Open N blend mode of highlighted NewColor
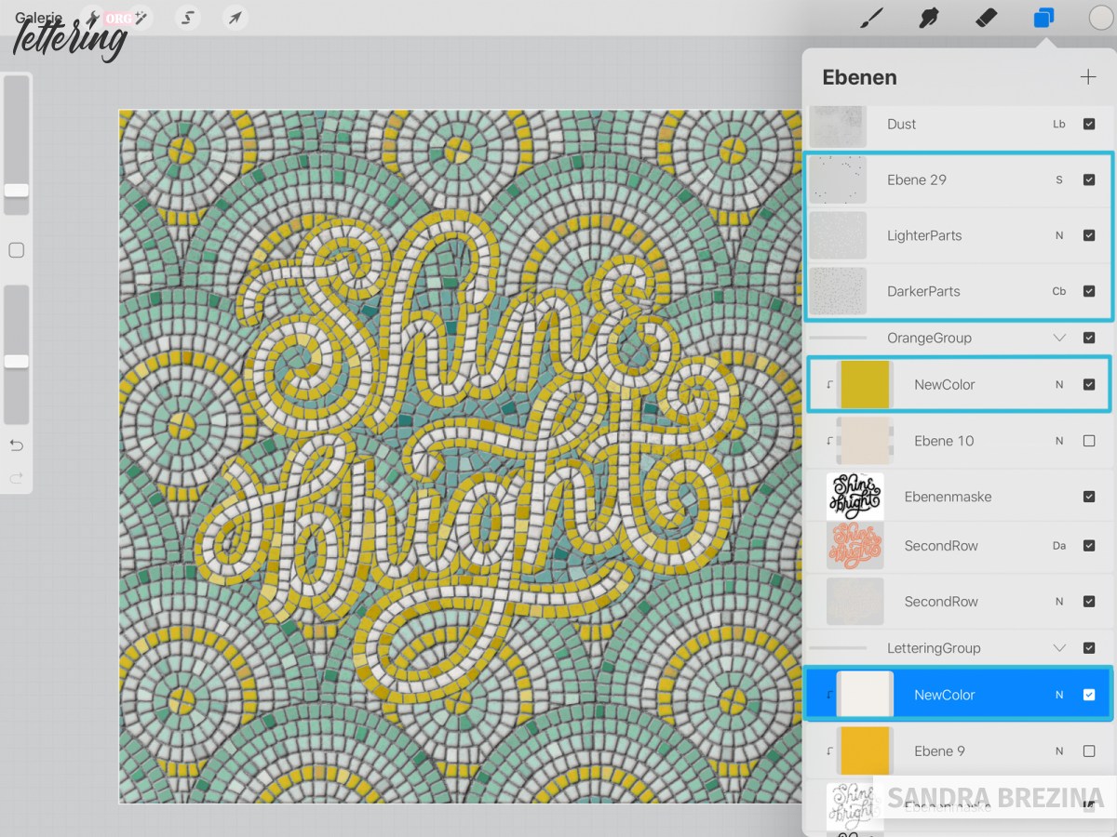1117x837 pixels. (x=1059, y=695)
